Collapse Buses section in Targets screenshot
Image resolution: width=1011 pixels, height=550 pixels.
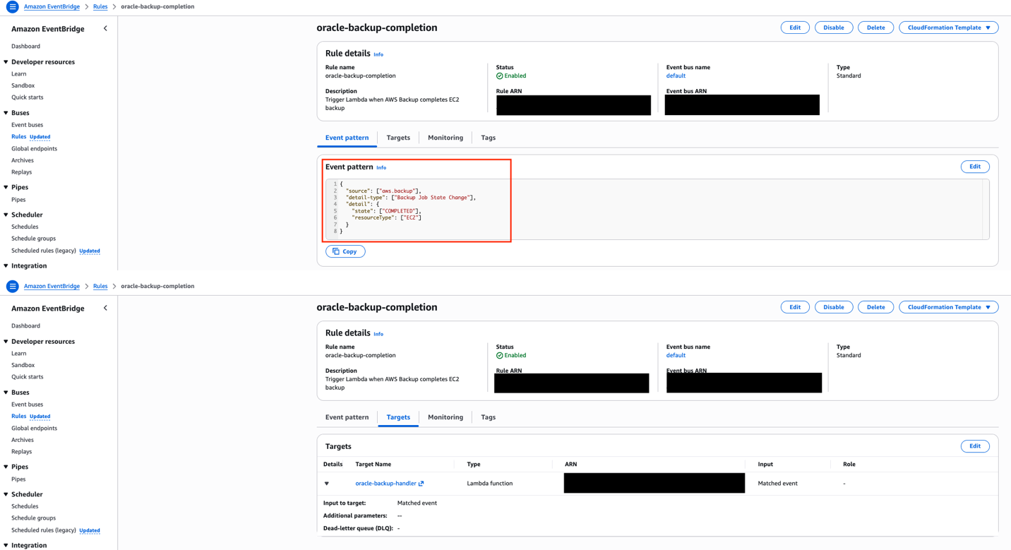pyautogui.click(x=6, y=393)
